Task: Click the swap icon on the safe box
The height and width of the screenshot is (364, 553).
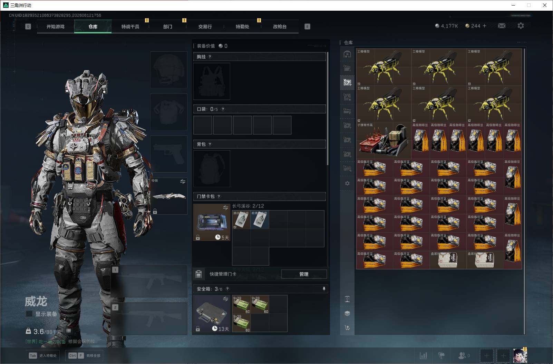Action: [225, 299]
